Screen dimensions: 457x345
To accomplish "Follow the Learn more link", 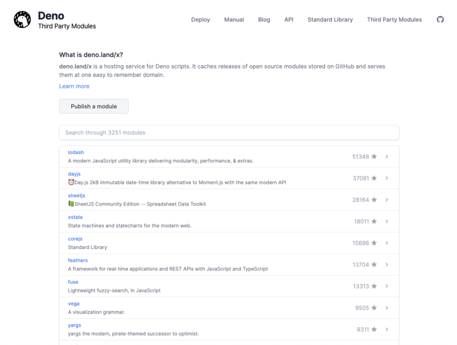I will tap(74, 86).
